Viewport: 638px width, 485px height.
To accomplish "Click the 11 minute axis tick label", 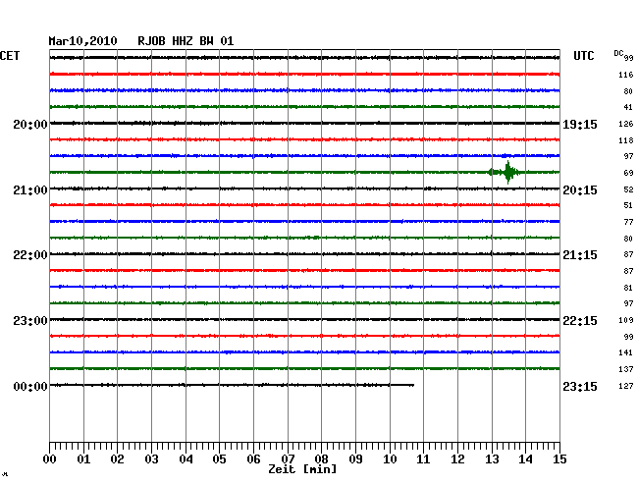I will (x=423, y=459).
